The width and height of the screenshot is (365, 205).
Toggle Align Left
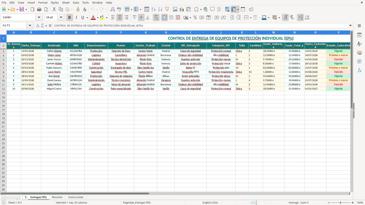(x=113, y=18)
